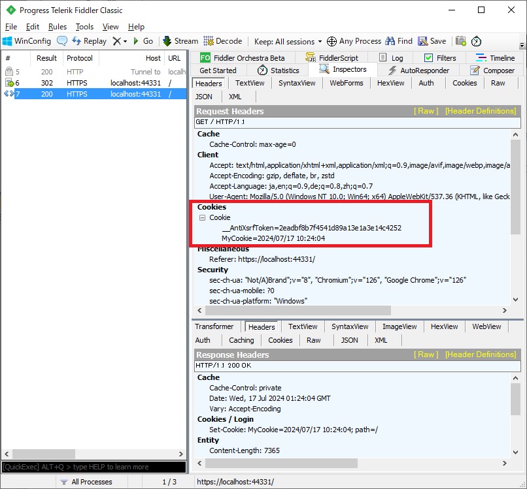The image size is (527, 489).
Task: Sort sessions by Protocol column header
Action: click(x=80, y=58)
